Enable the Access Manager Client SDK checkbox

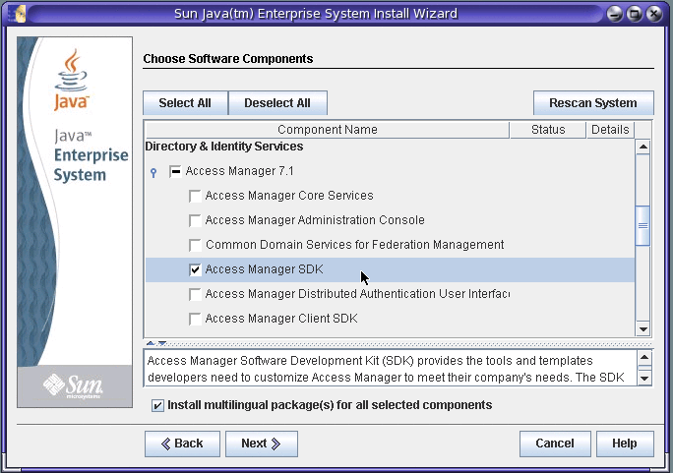195,319
